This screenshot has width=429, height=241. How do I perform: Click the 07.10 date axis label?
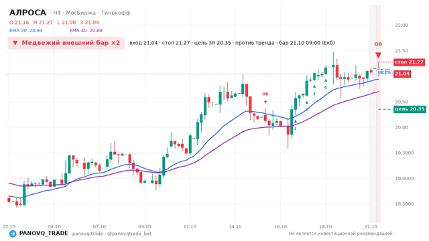[99, 227]
